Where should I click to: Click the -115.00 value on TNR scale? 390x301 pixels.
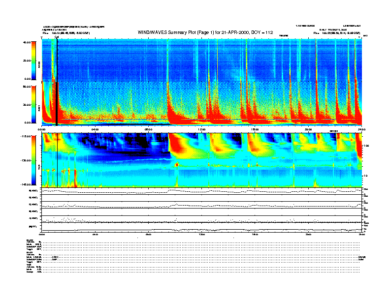point(26,136)
